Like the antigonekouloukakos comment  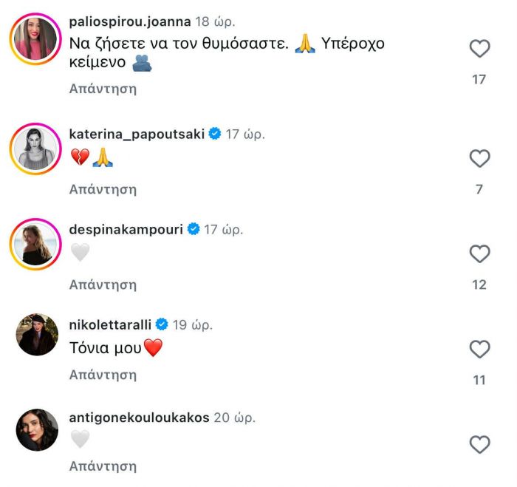coord(480,445)
